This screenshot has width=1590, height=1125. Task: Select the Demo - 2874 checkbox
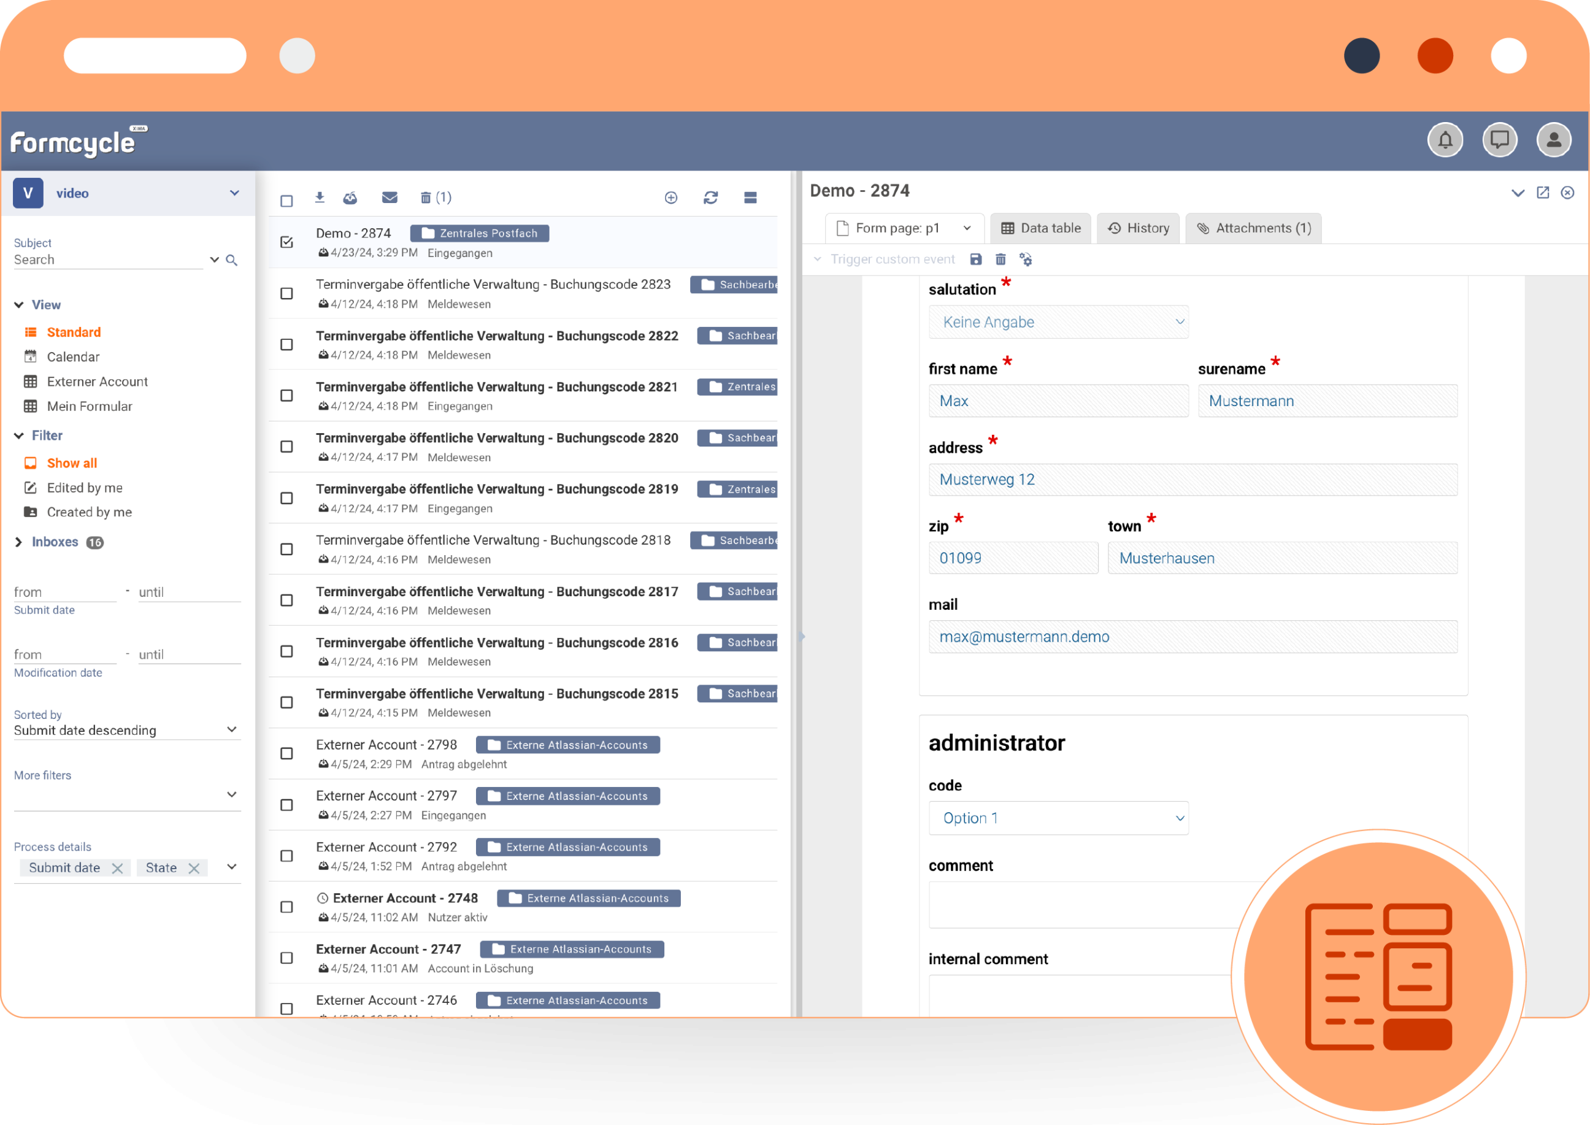[287, 242]
